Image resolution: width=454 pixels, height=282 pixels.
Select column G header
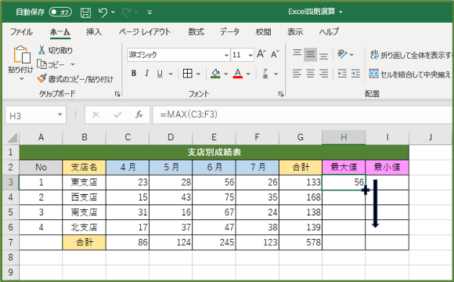tap(301, 137)
